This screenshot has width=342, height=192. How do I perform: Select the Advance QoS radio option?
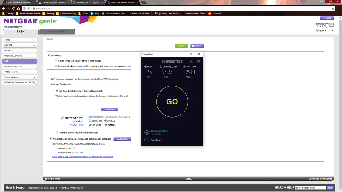56,60
